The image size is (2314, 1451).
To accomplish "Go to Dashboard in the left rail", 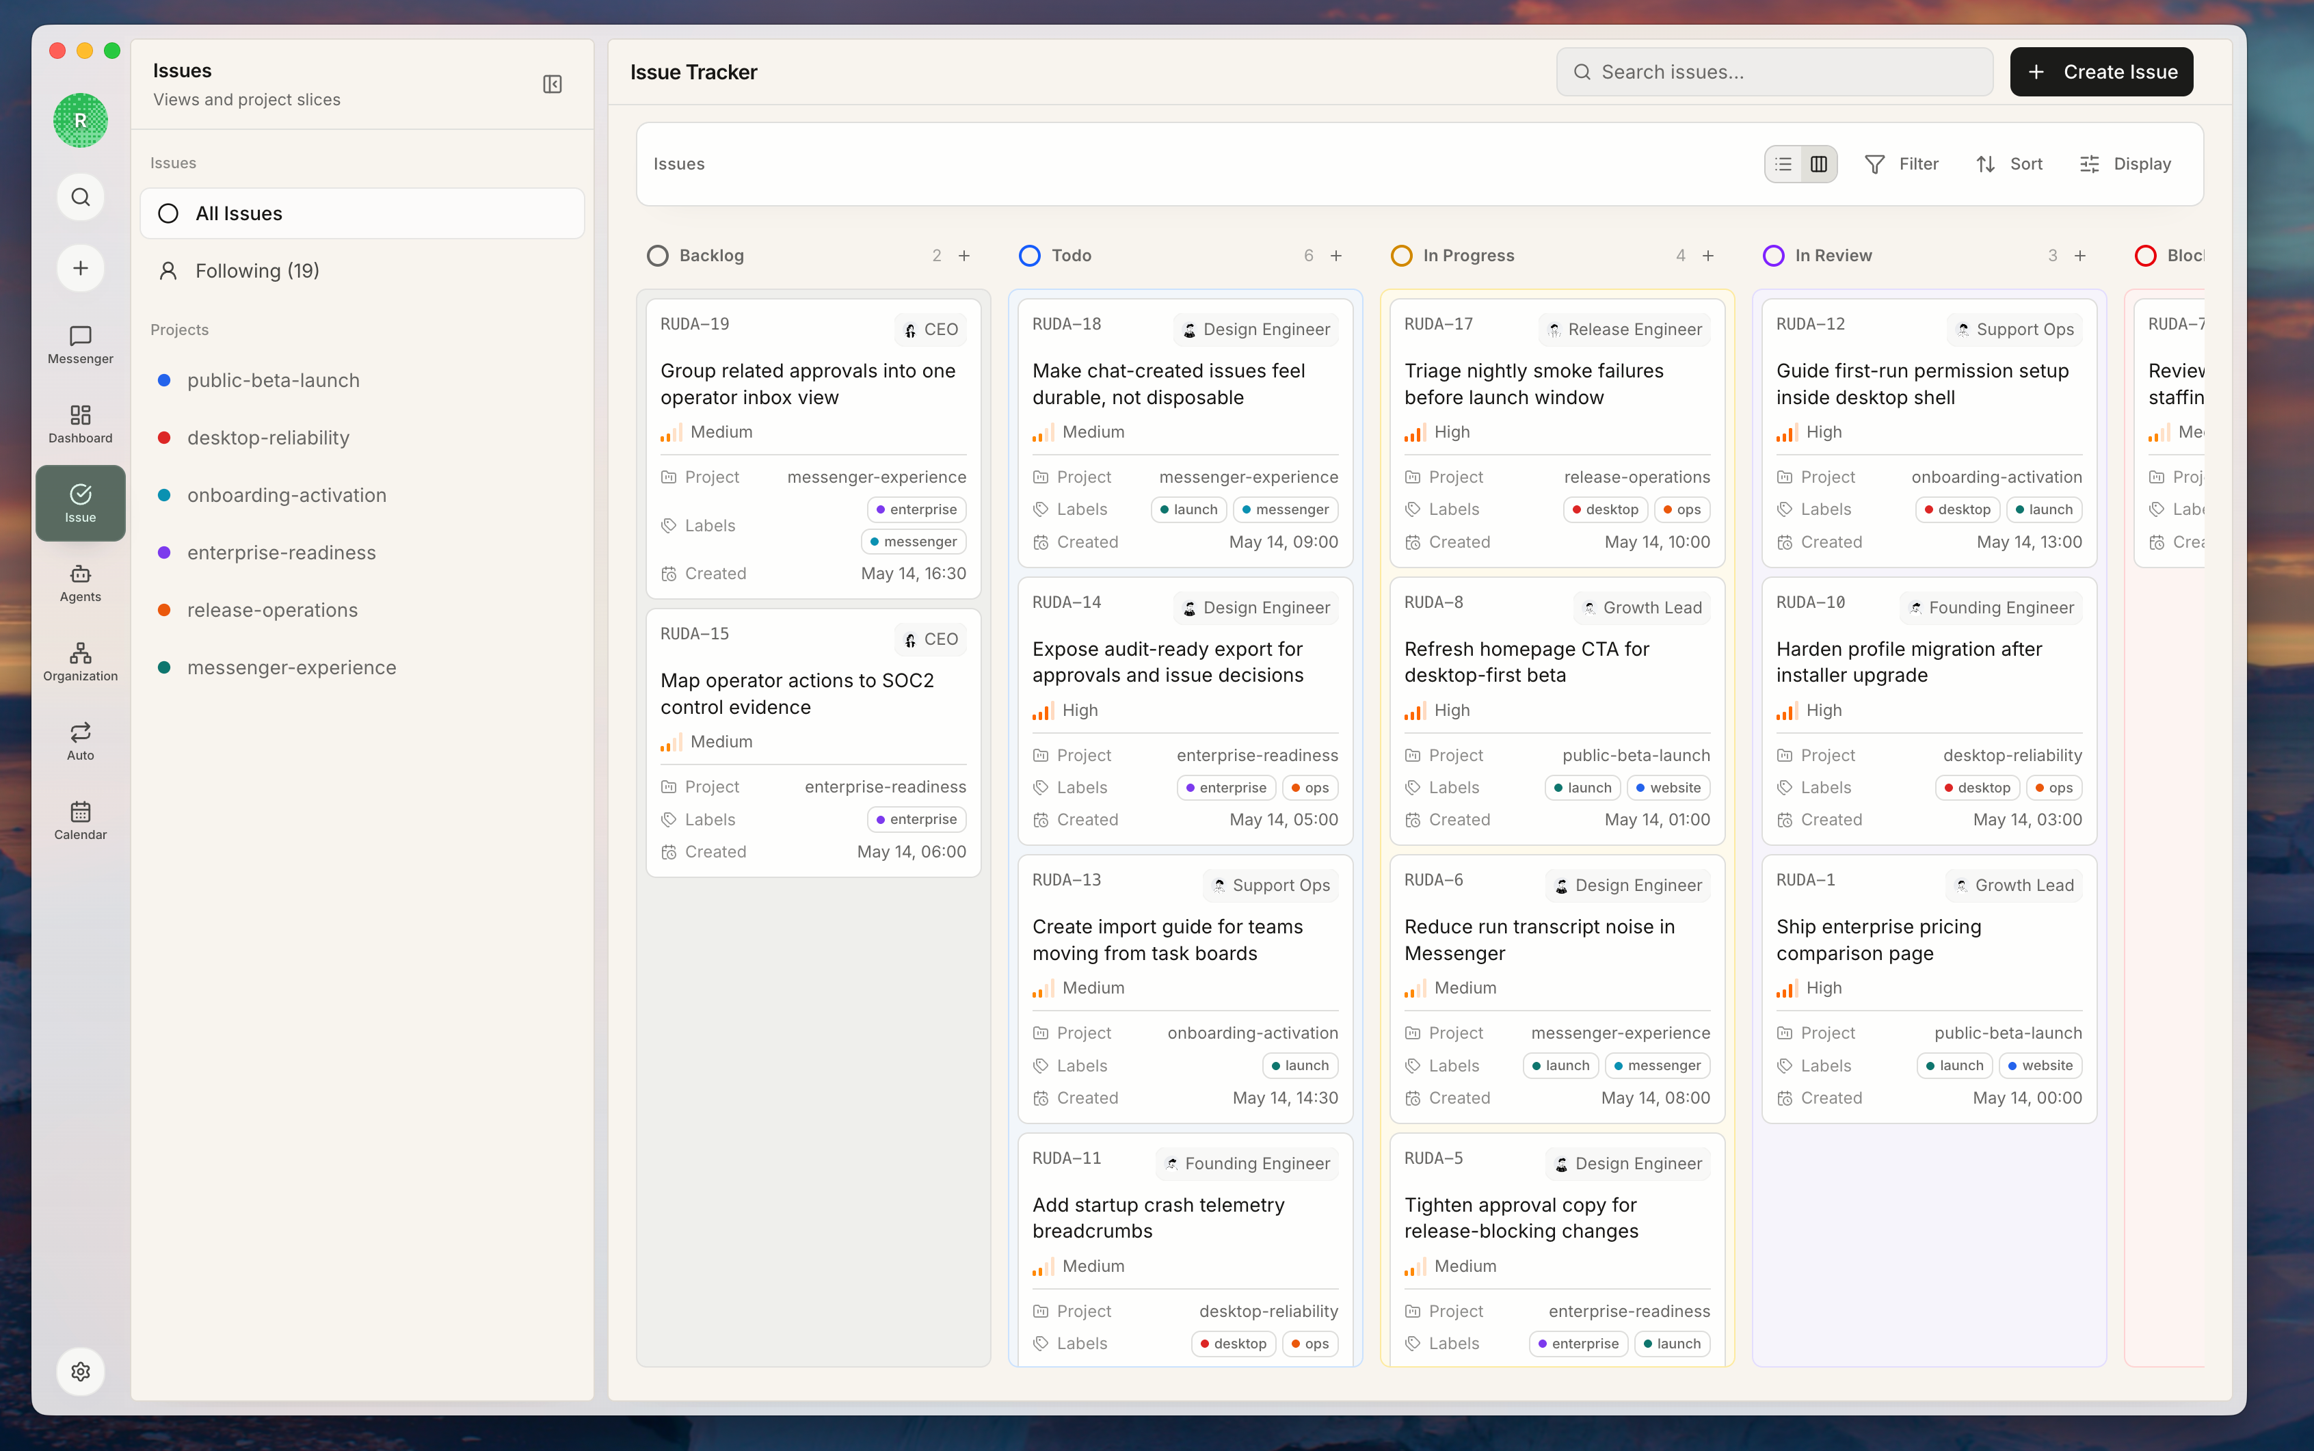I will [x=81, y=423].
